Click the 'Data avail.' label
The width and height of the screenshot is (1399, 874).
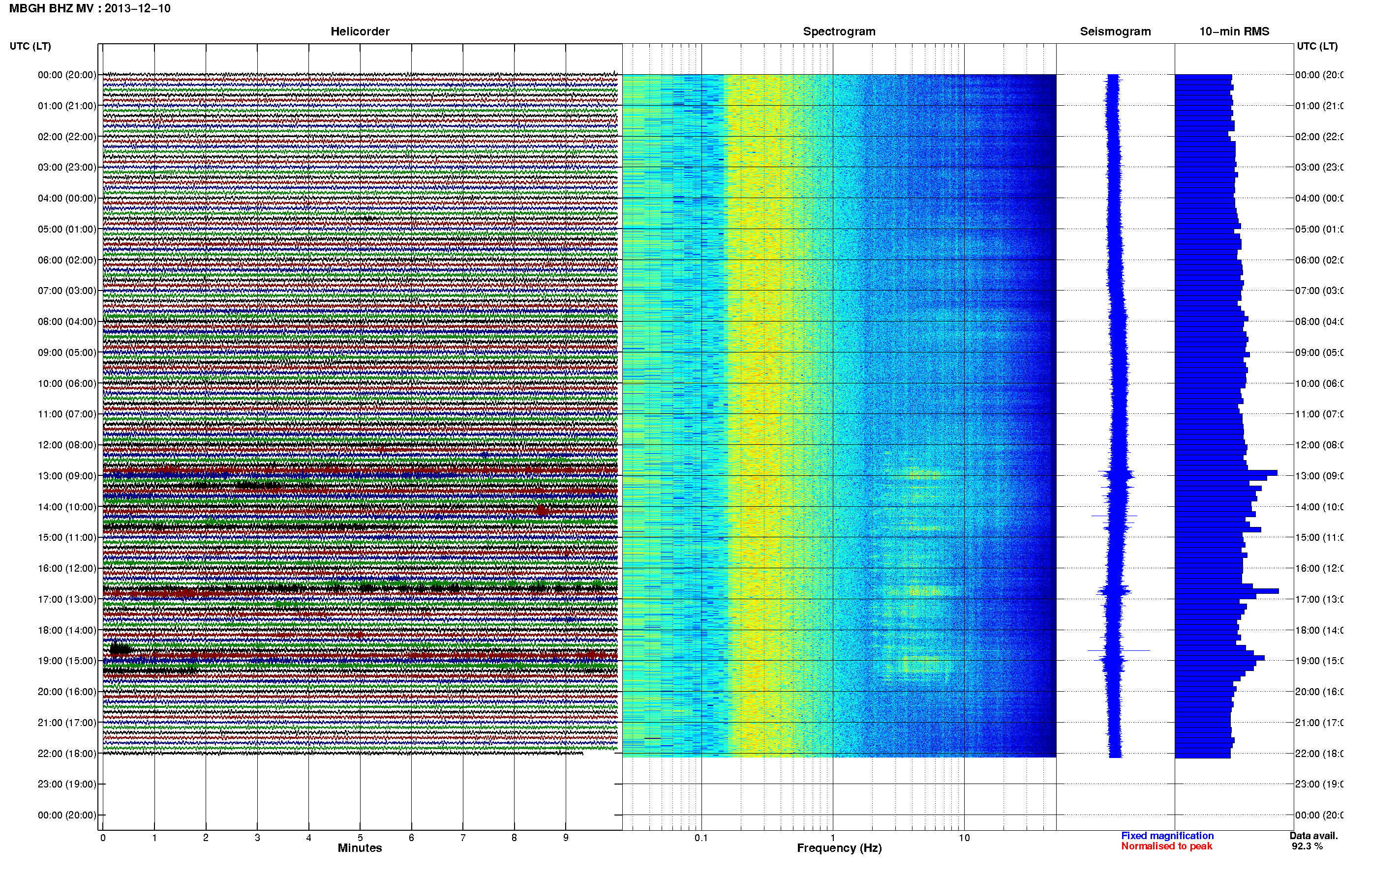point(1313,836)
